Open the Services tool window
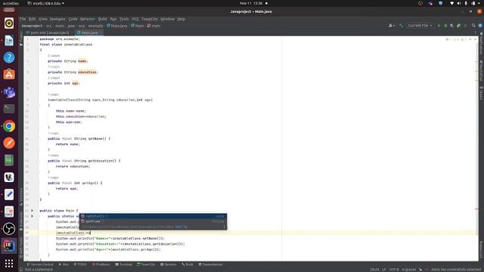The height and width of the screenshot is (272, 484). (168, 264)
